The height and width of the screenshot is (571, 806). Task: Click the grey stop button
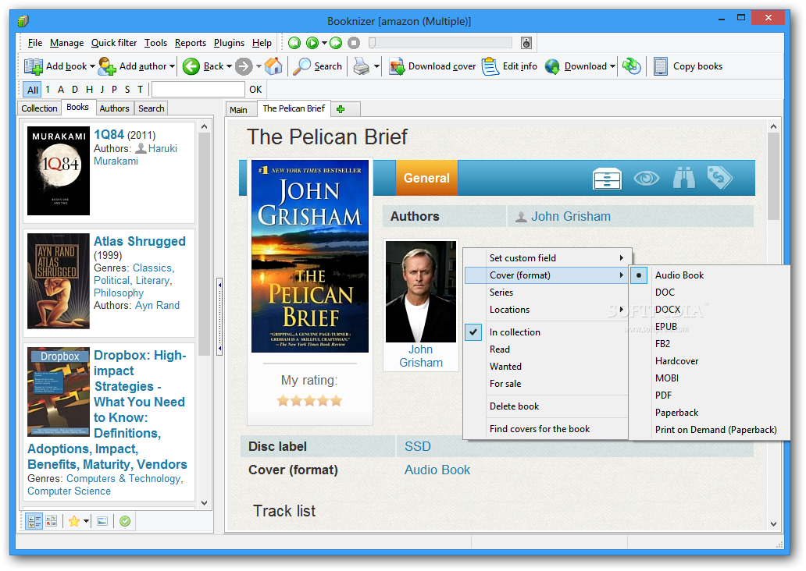click(354, 43)
